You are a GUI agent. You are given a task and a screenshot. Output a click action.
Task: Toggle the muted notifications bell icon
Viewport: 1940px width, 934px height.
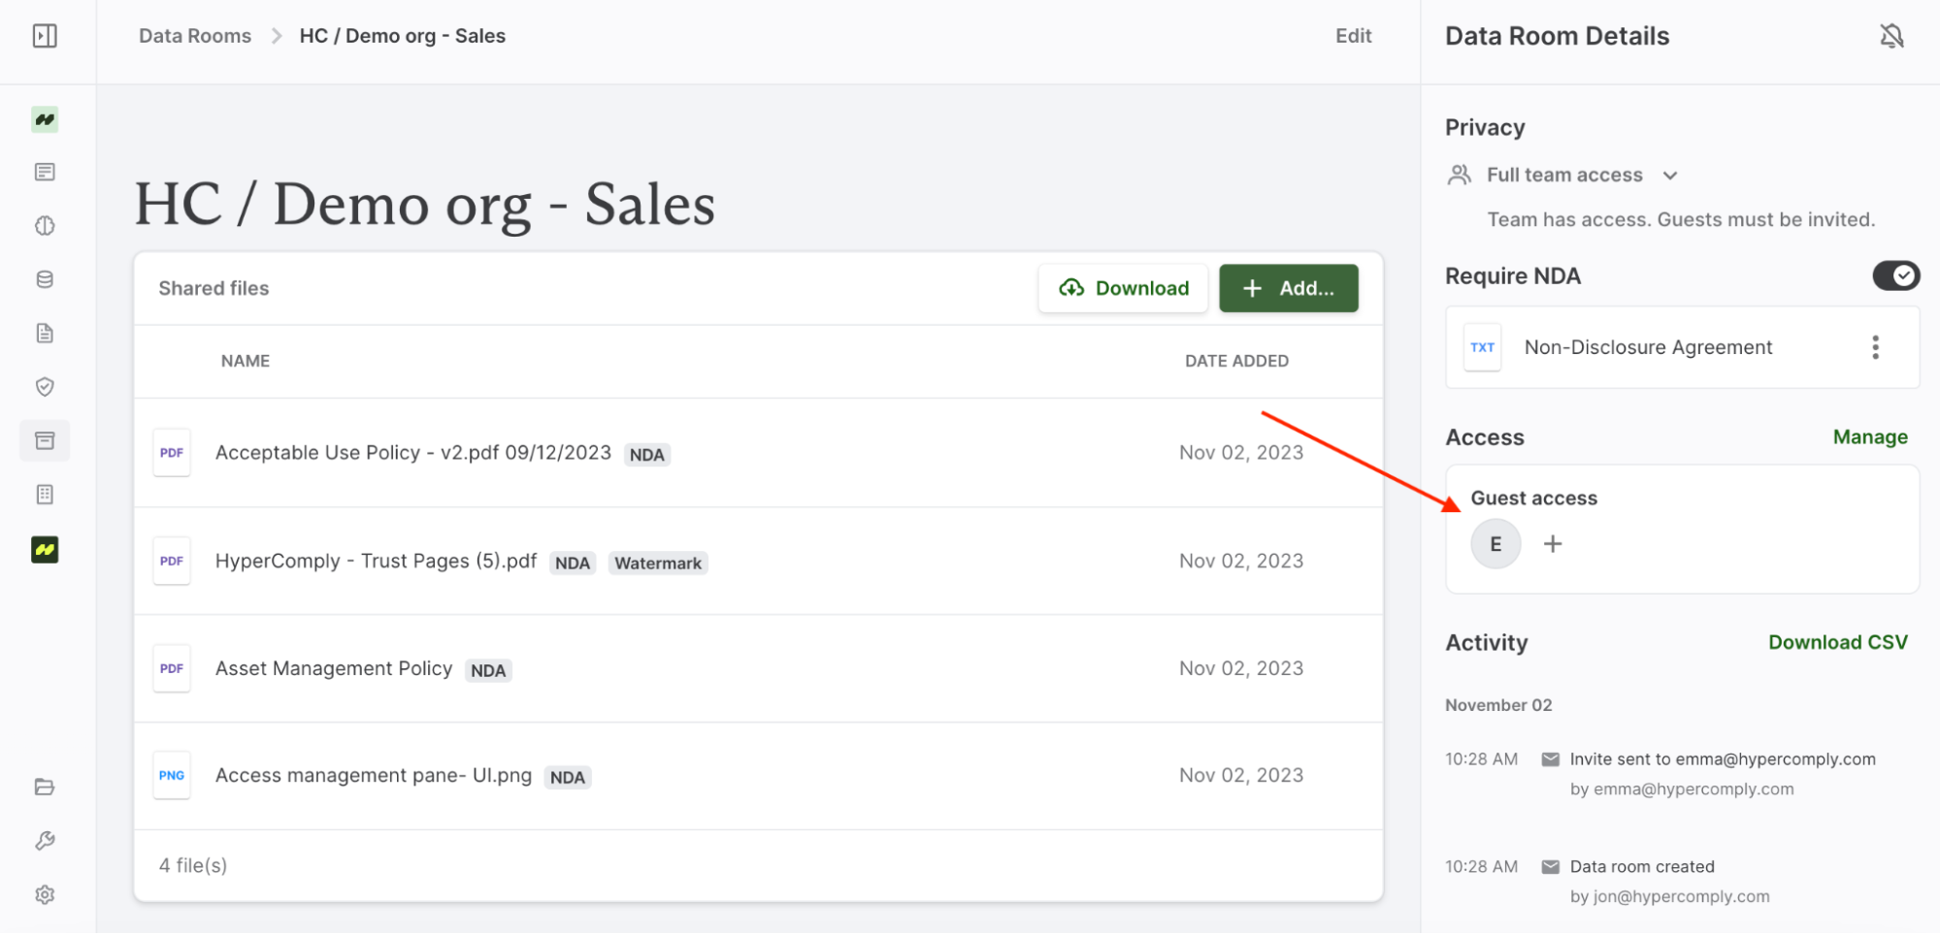(1891, 37)
